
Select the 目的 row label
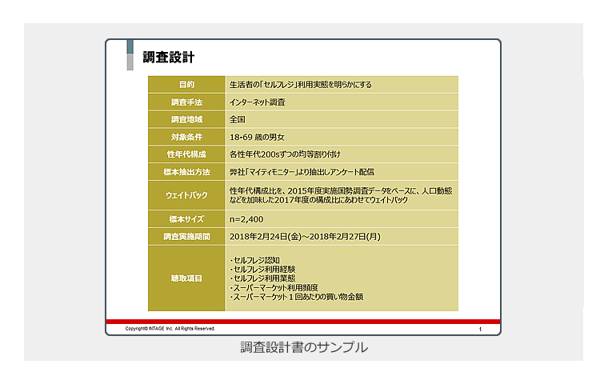pos(186,85)
